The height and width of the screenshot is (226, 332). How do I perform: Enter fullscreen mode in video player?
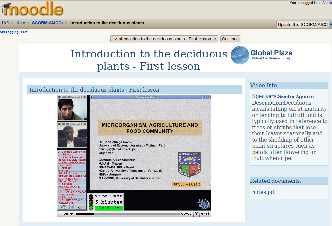196,214
